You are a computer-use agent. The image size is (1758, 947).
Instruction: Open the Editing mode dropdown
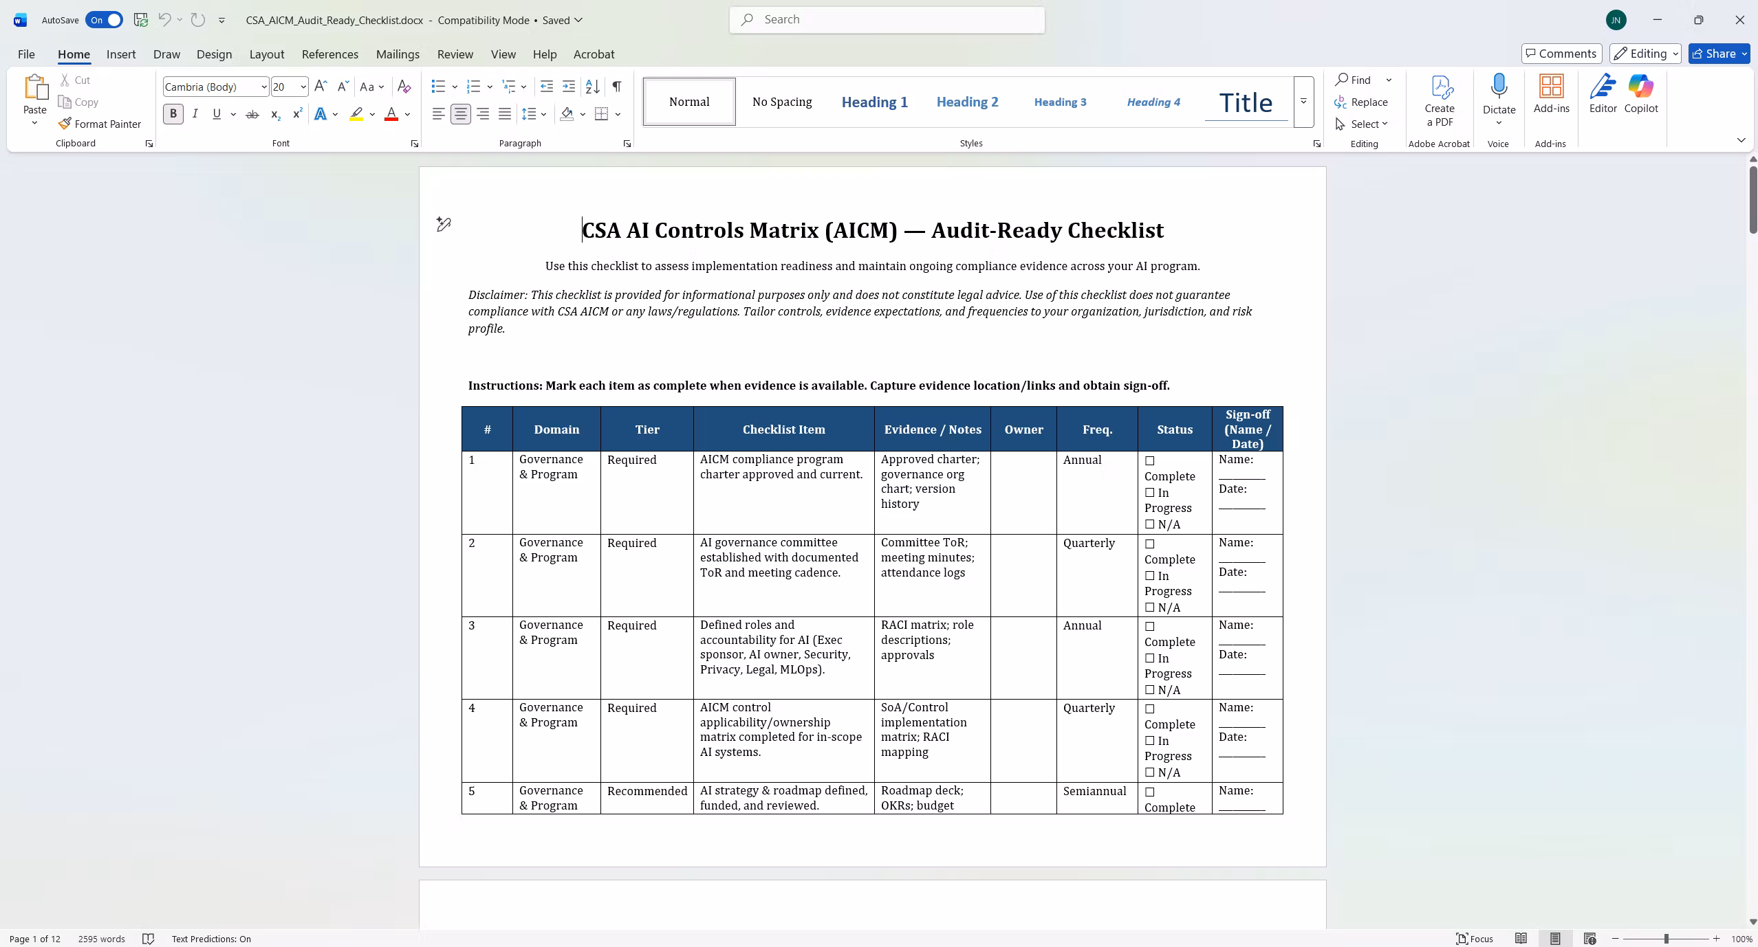coord(1645,54)
